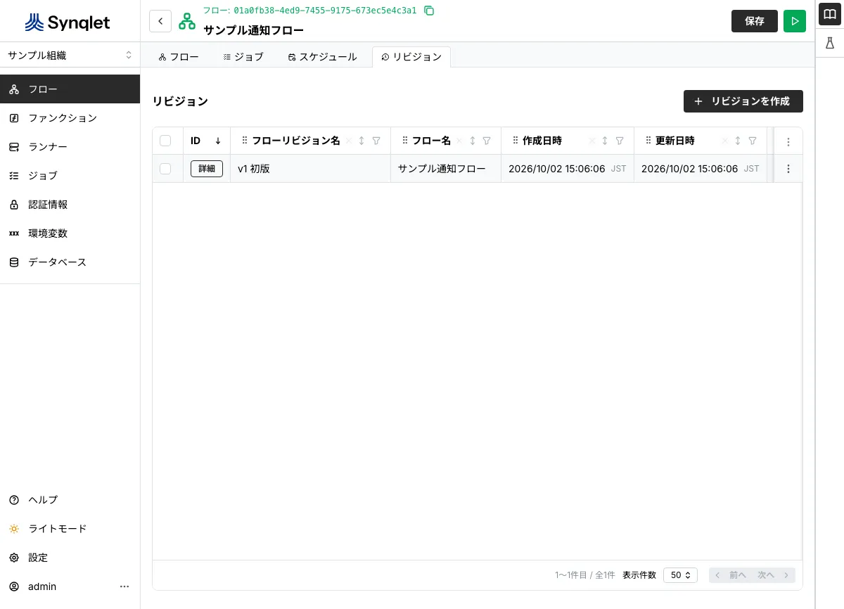This screenshot has width=844, height=609.
Task: Sort by フロー名 column arrows
Action: 473,141
